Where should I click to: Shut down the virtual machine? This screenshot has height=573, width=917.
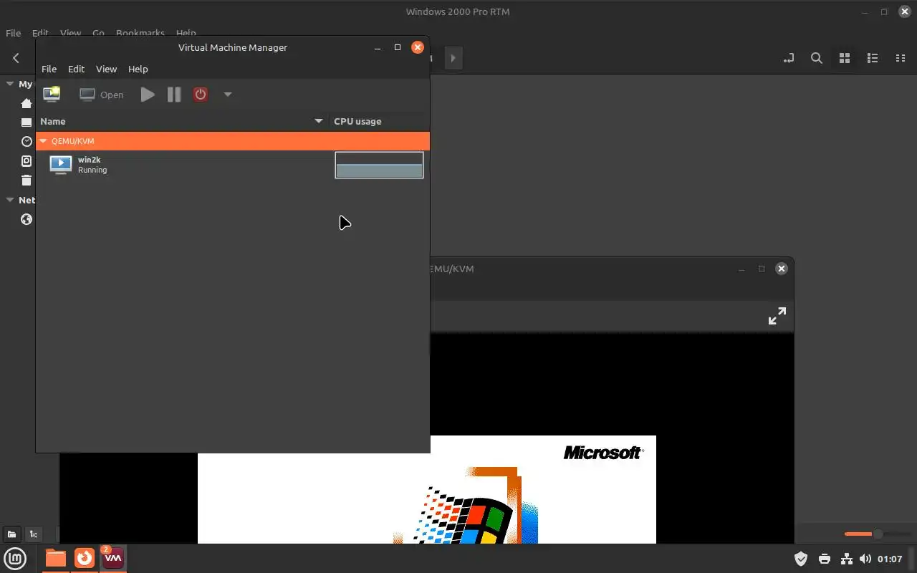click(201, 95)
